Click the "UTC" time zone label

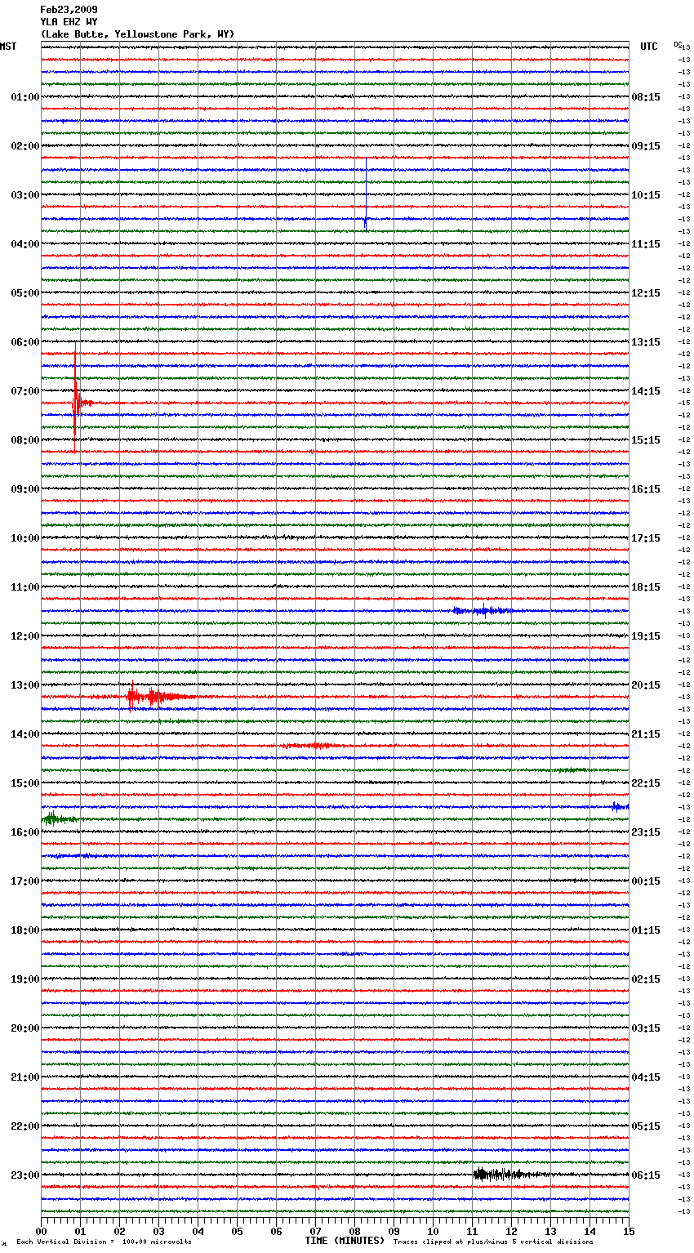coord(649,47)
